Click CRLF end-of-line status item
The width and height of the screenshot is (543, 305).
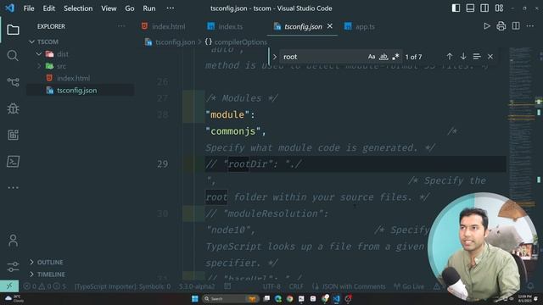coord(296,286)
